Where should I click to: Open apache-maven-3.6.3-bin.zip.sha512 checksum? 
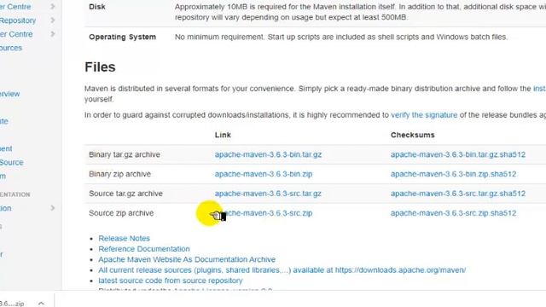pos(453,174)
